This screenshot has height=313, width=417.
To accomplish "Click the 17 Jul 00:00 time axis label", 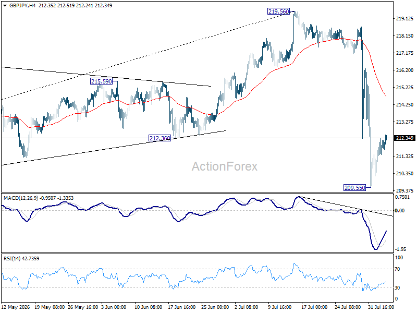I will 314,307.
